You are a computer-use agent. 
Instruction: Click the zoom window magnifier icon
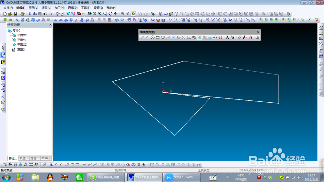click(x=95, y=14)
